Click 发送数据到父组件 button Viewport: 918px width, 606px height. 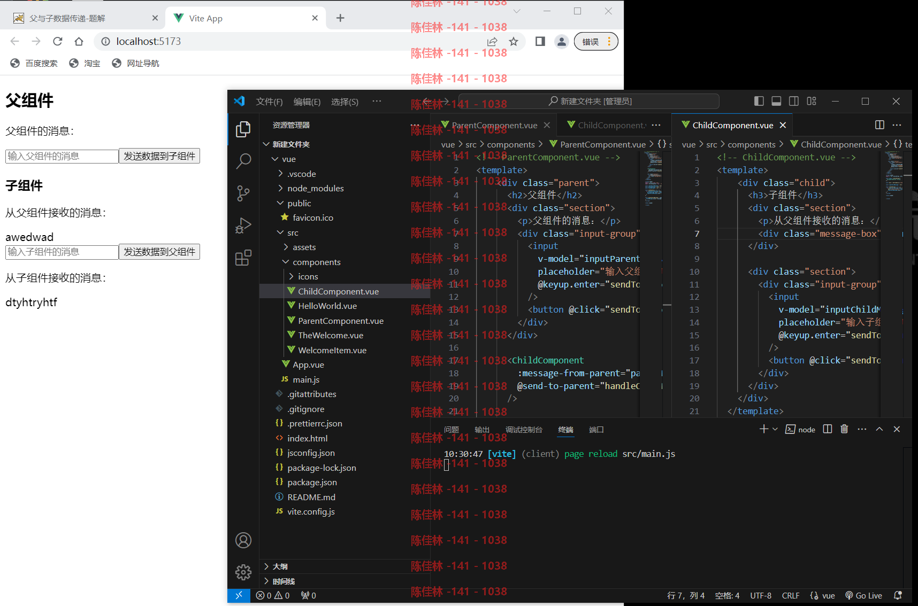(159, 252)
